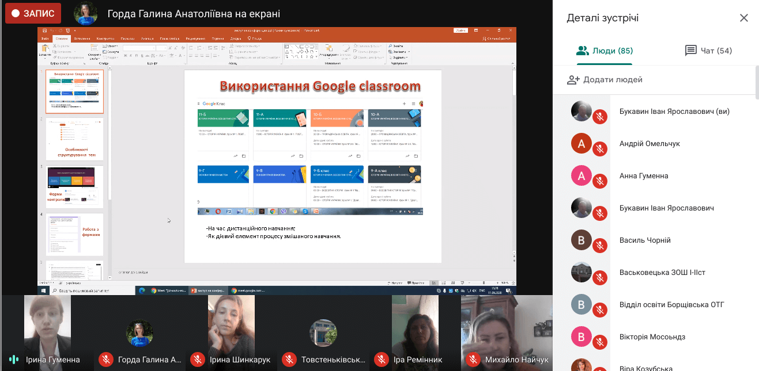The height and width of the screenshot is (371, 759).
Task: Click muted mic icon beside Вікторія Мосьондз
Action: 600,342
